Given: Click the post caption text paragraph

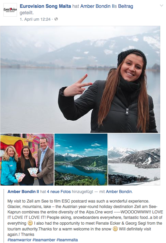Looking at the screenshot, I should coord(85,218).
